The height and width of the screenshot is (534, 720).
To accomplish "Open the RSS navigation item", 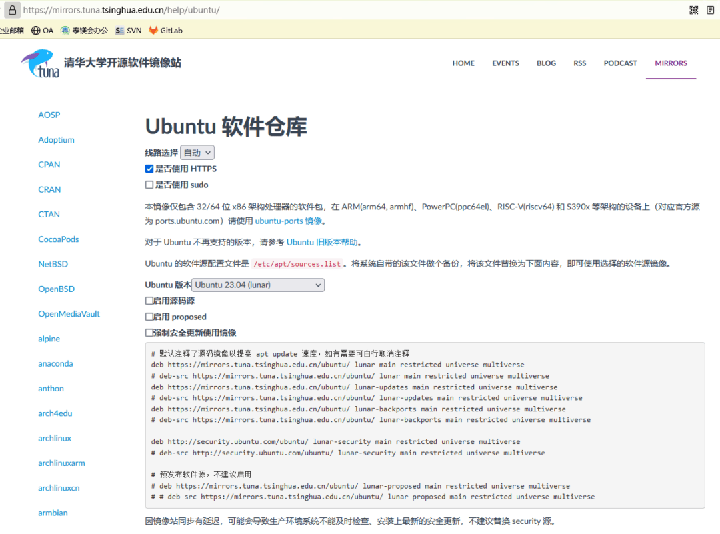I will point(579,63).
